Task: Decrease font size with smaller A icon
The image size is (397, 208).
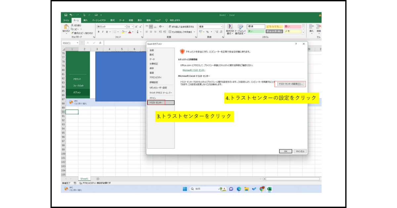Action: pos(140,26)
